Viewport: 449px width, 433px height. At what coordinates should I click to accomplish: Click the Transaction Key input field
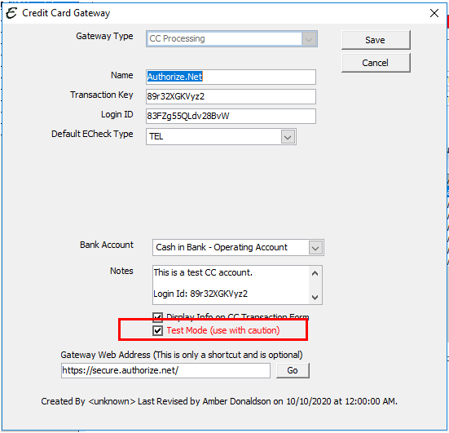pos(231,96)
